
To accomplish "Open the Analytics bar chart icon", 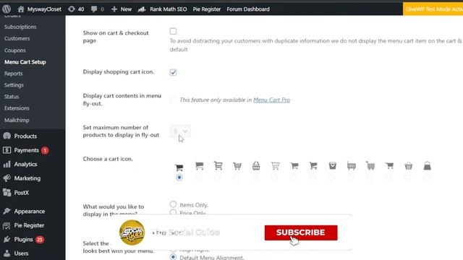I will click(7, 164).
